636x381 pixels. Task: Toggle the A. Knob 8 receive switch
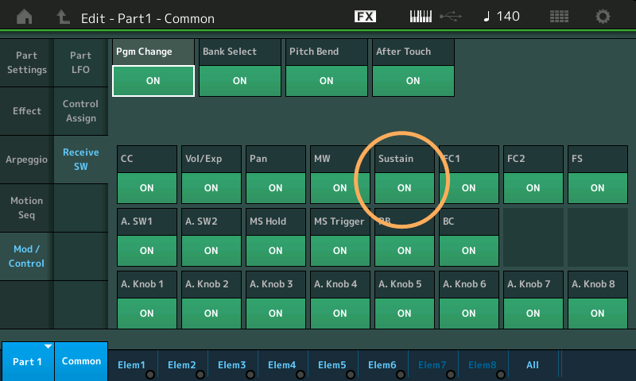coord(598,314)
